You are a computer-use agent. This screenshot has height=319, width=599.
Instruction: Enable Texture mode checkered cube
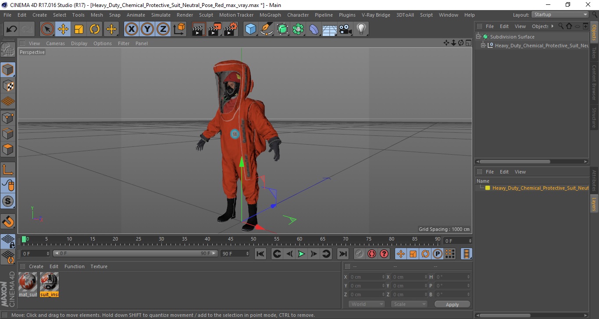coord(8,85)
